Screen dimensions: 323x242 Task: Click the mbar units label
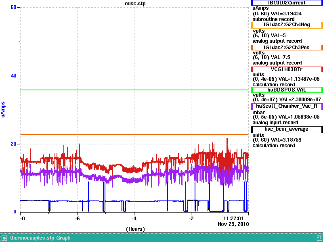pyautogui.click(x=258, y=113)
